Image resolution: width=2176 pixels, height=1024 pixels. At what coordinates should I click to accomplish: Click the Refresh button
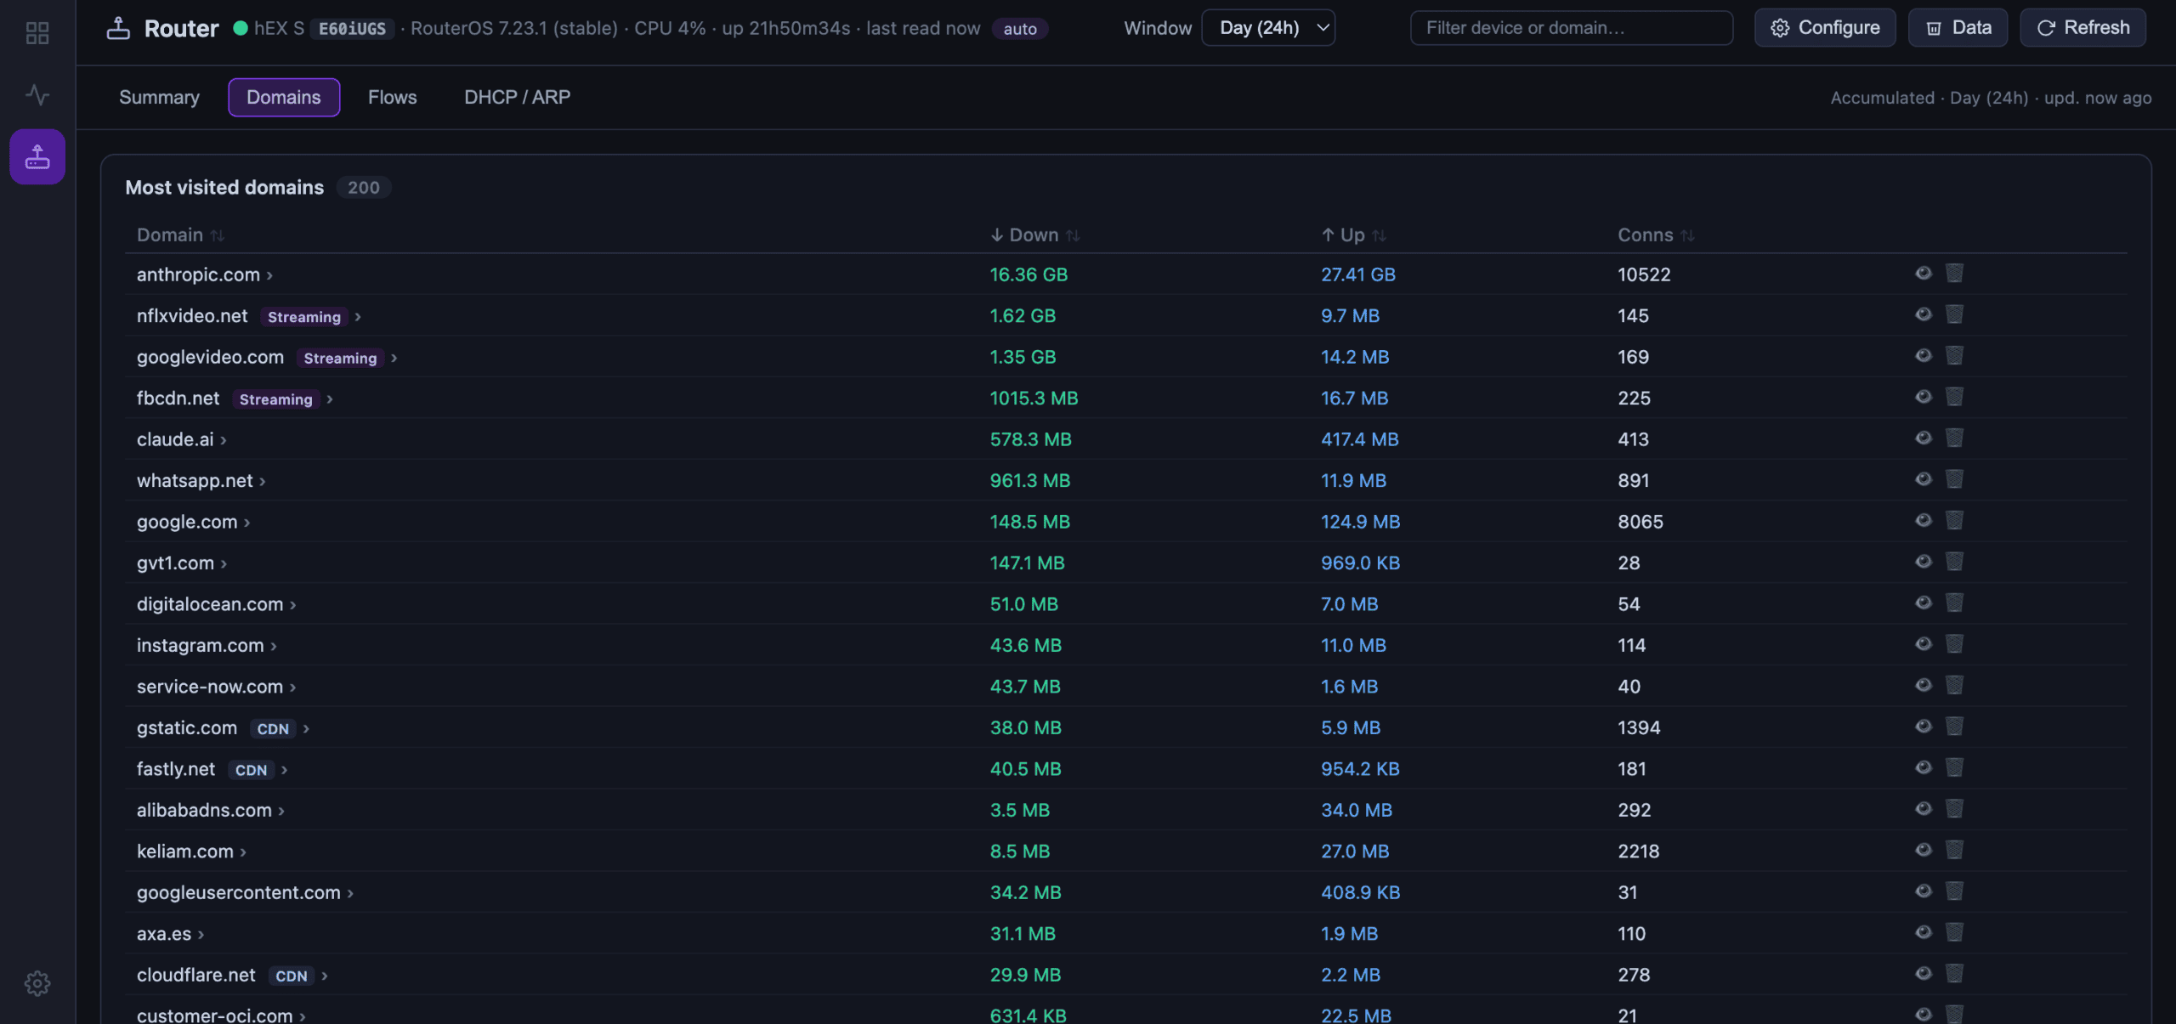[x=2082, y=28]
